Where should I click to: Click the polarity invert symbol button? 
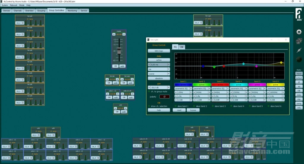coord(164,96)
